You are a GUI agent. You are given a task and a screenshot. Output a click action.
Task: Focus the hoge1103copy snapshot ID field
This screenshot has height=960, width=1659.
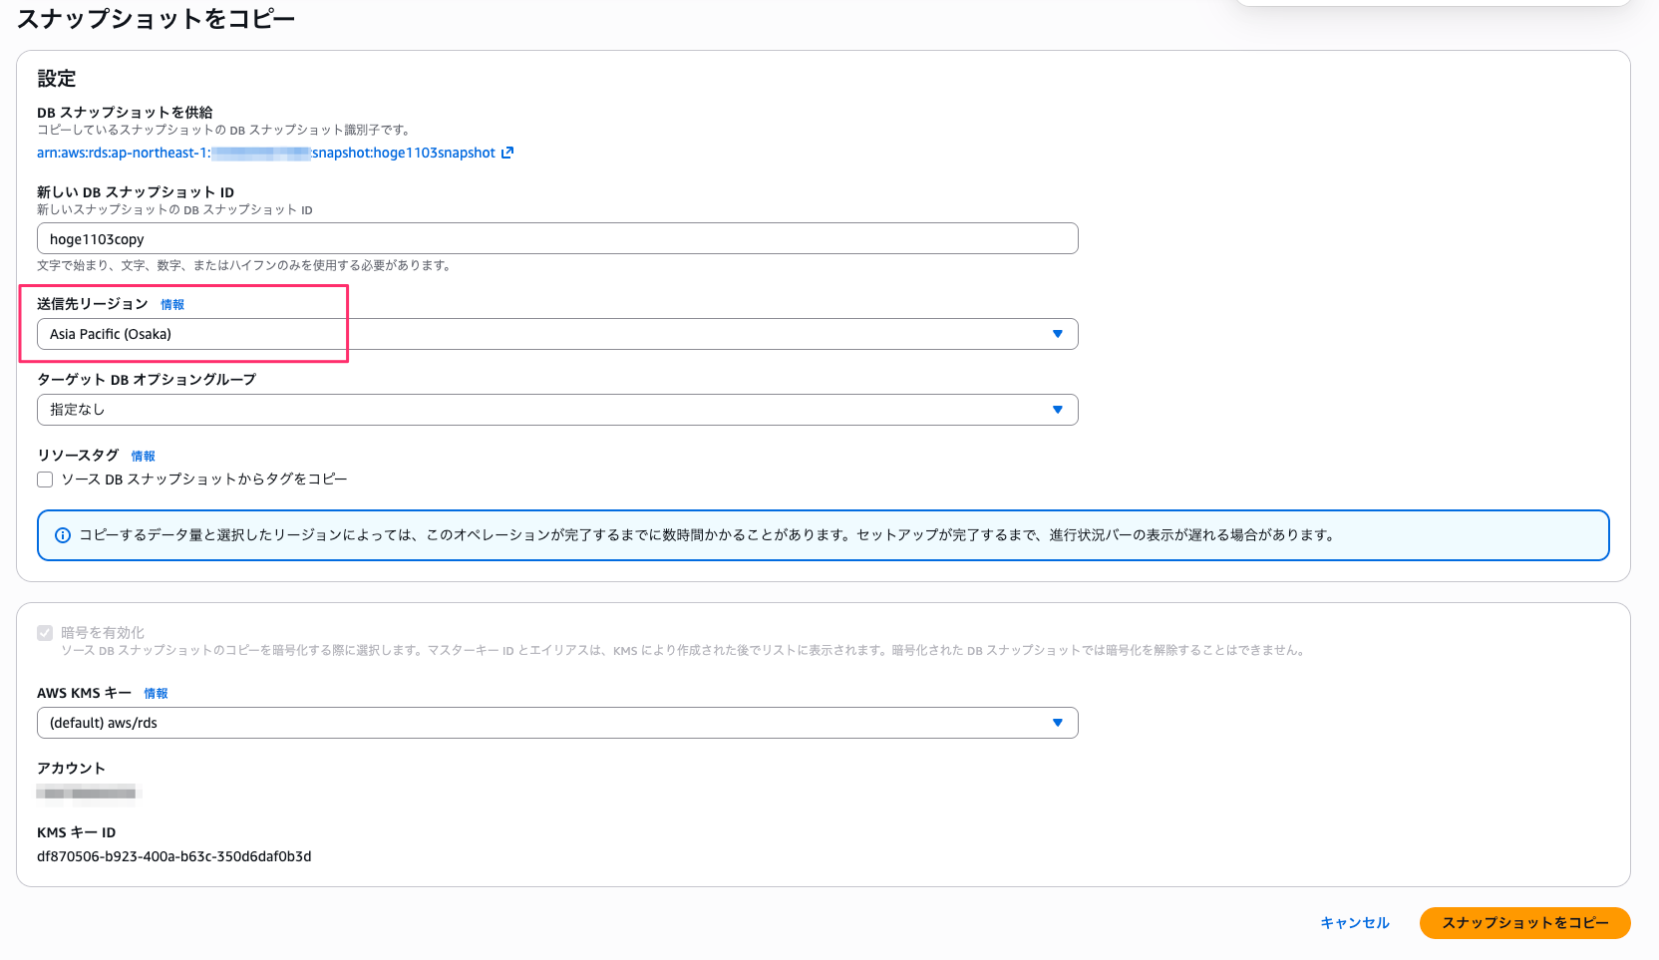(x=556, y=239)
